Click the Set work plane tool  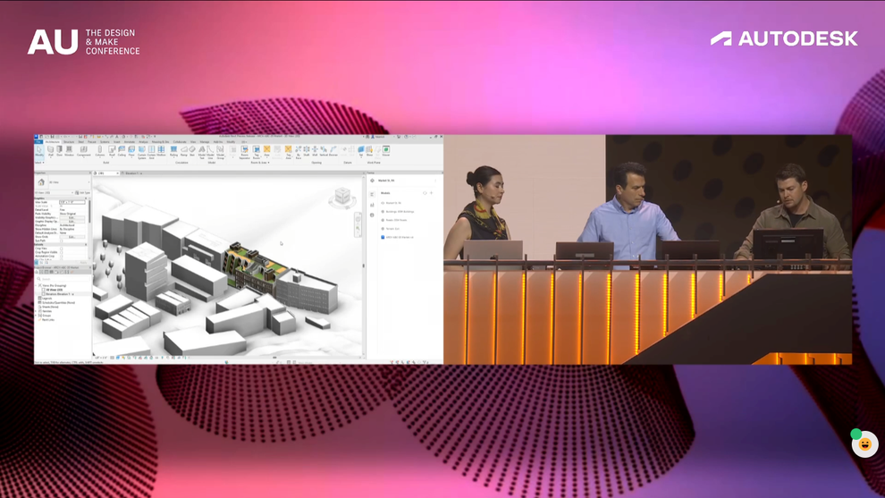click(x=361, y=151)
